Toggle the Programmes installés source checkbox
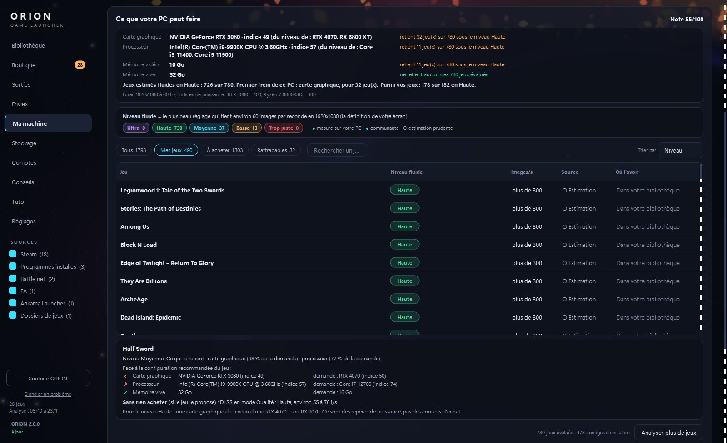Viewport: 727px width, 443px height. click(13, 266)
